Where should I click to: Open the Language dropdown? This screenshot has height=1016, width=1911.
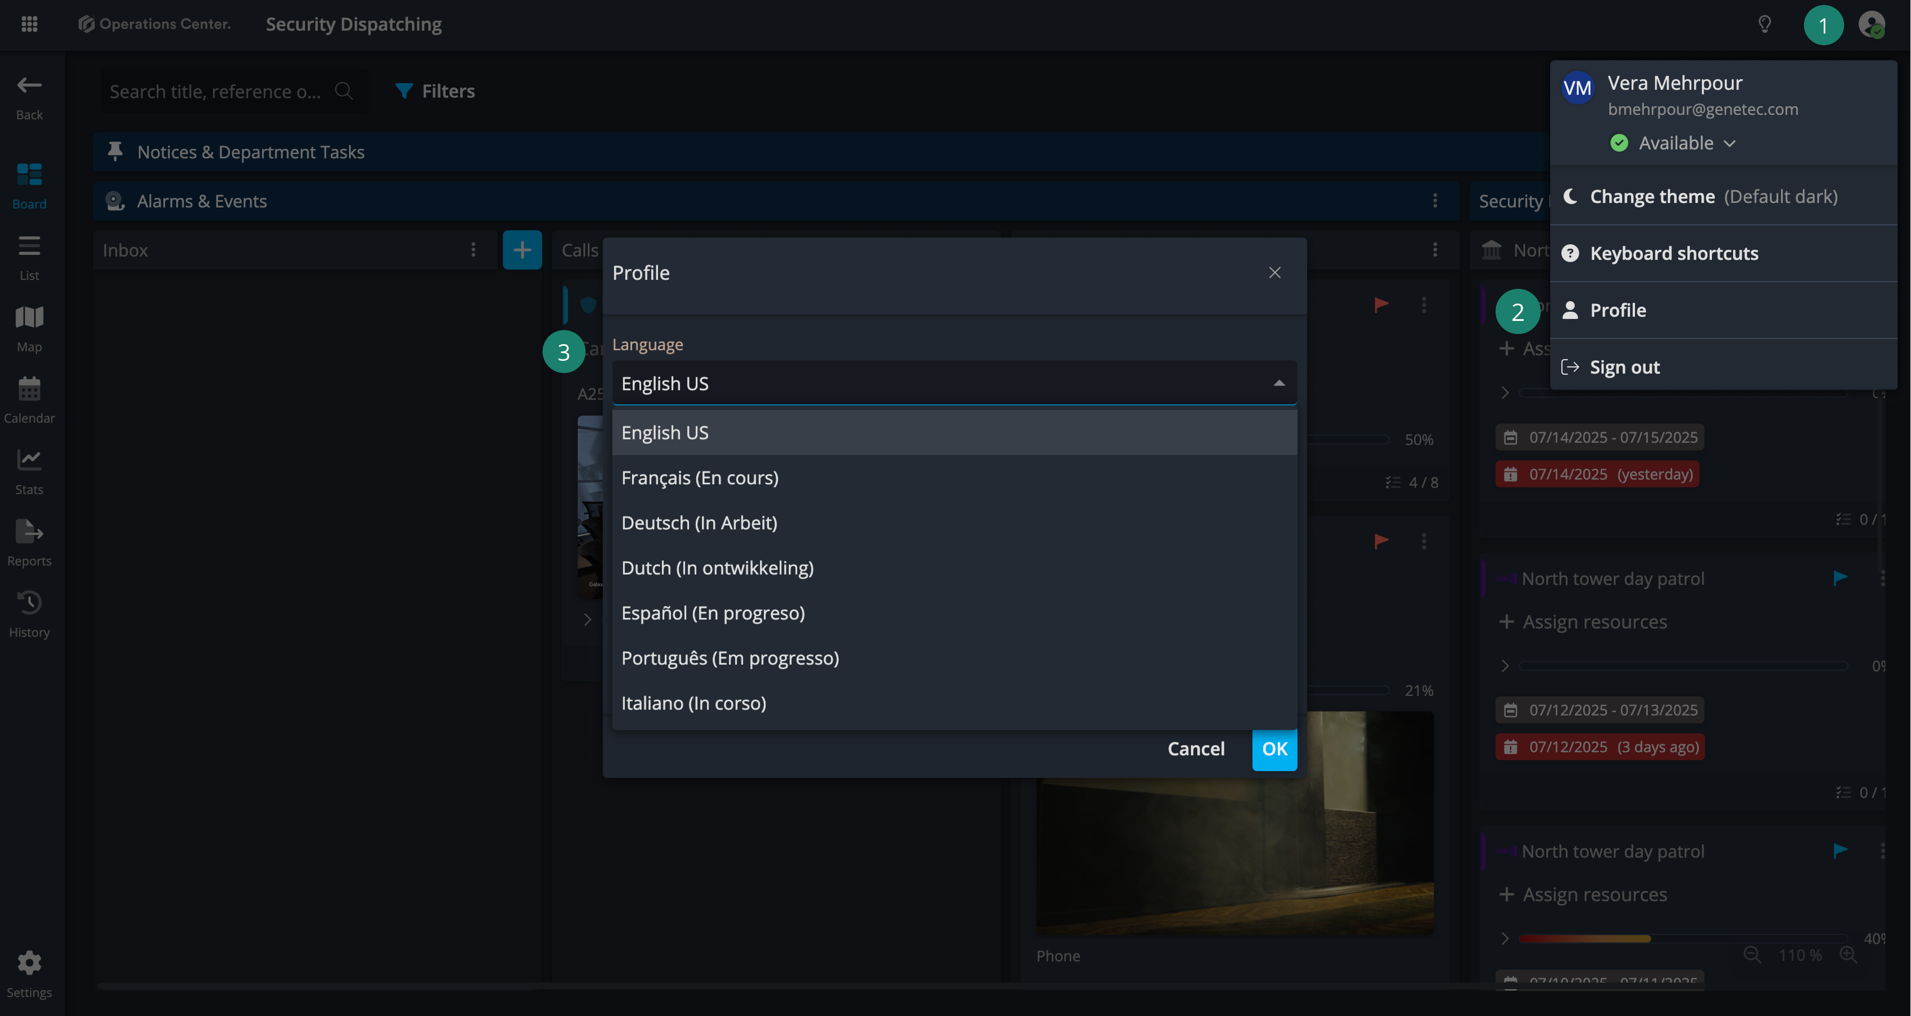coord(954,383)
